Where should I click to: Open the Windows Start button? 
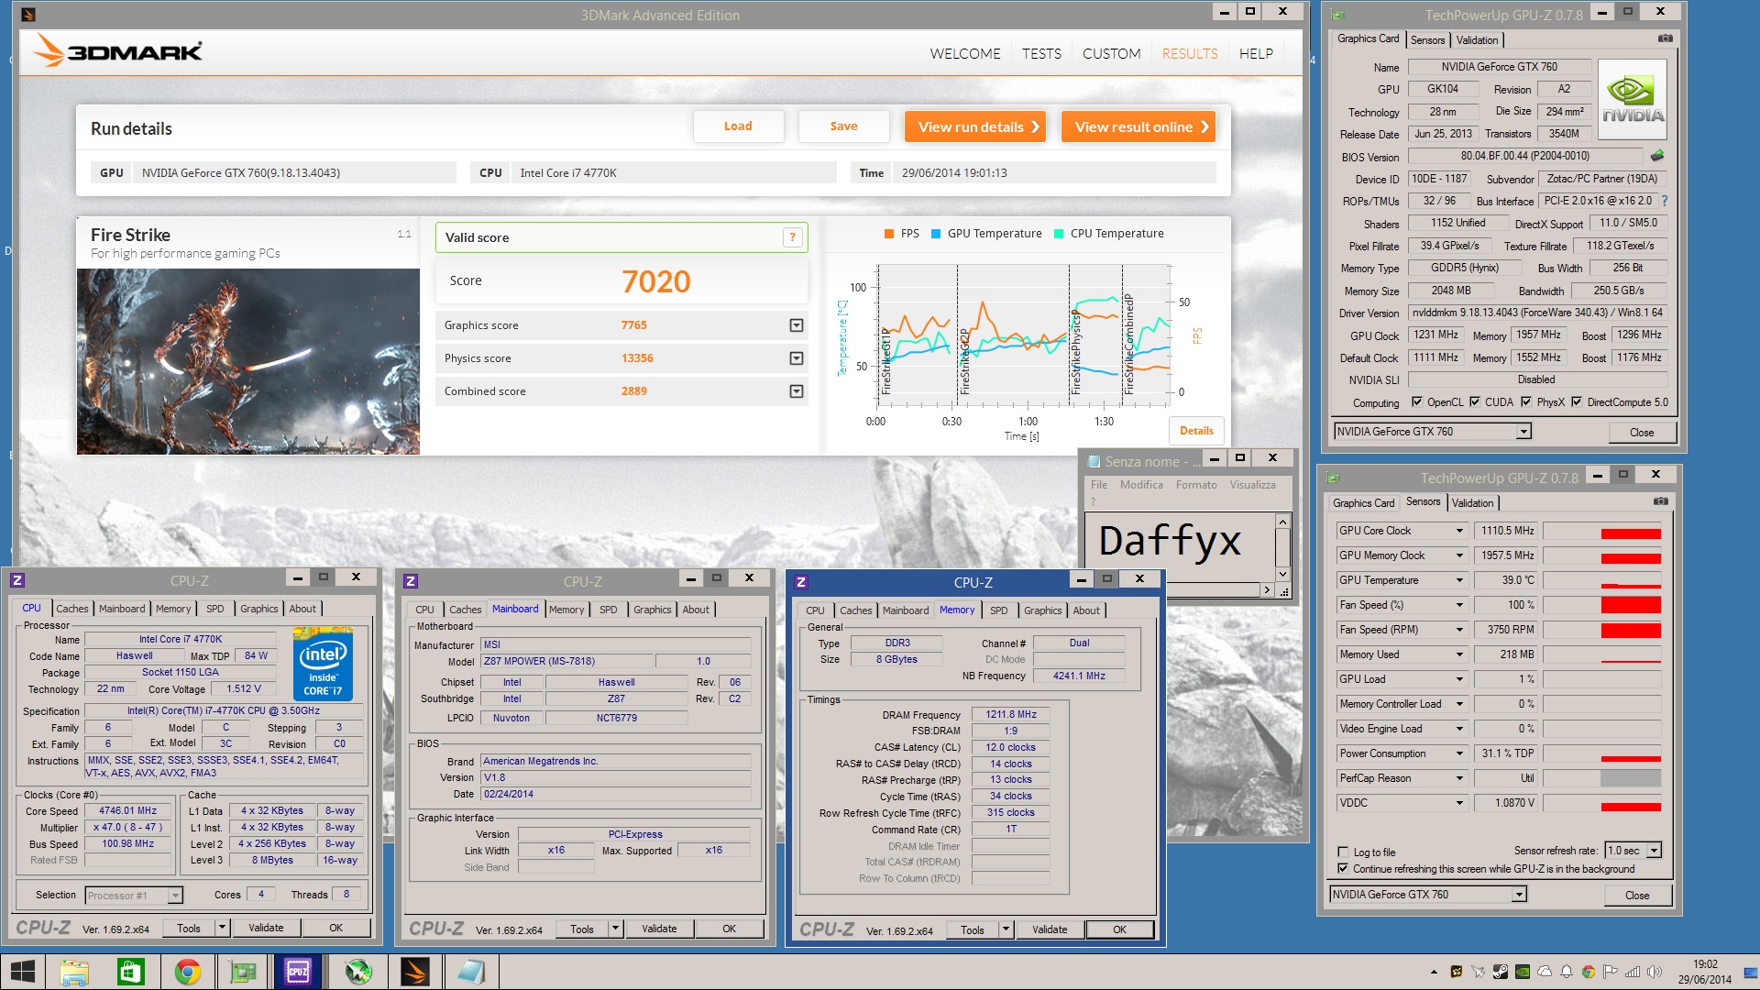pos(22,972)
